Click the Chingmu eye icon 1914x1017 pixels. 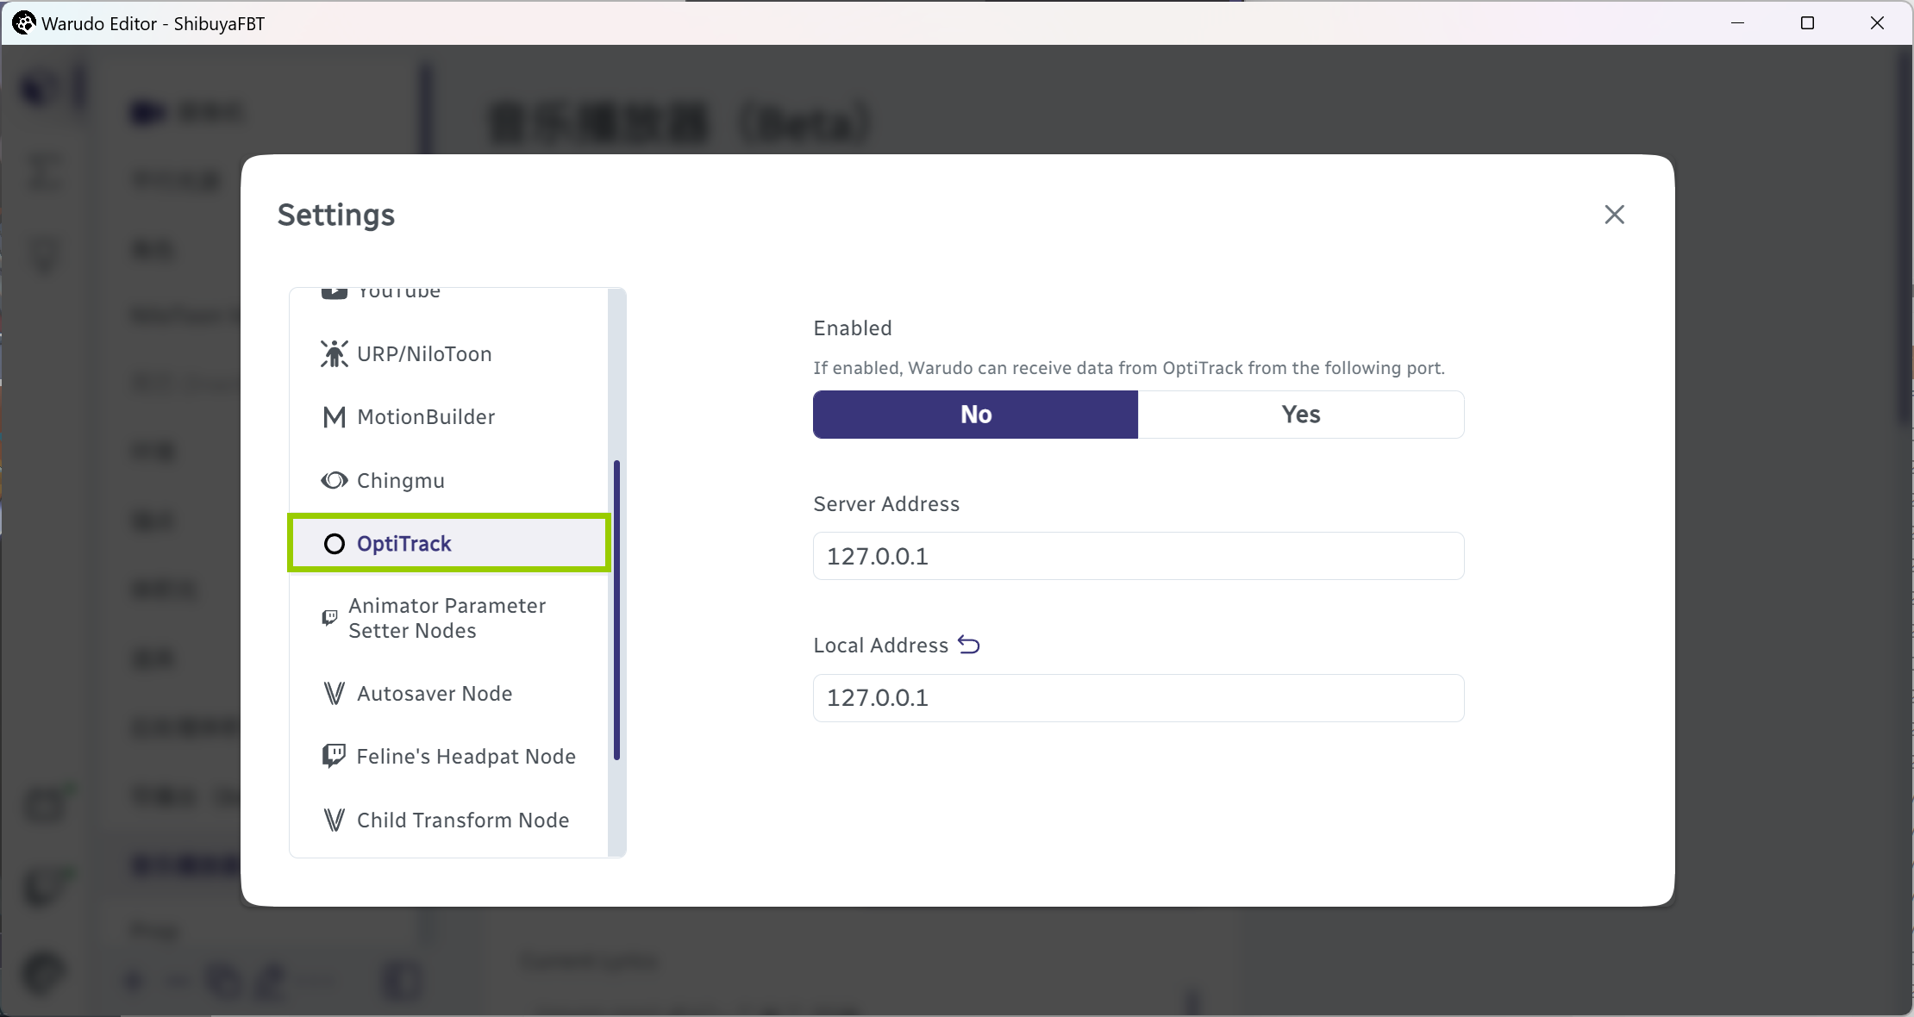(335, 480)
